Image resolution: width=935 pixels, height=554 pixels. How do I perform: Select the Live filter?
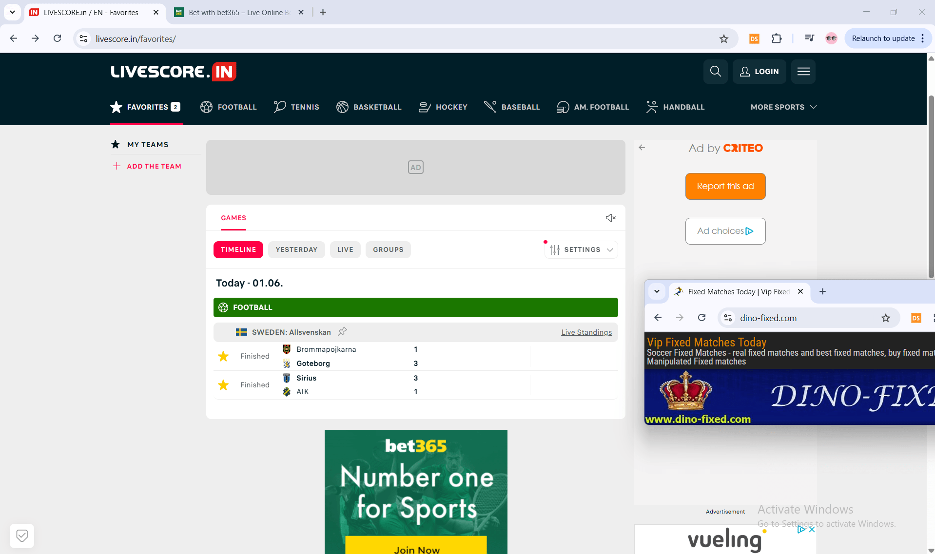point(345,249)
